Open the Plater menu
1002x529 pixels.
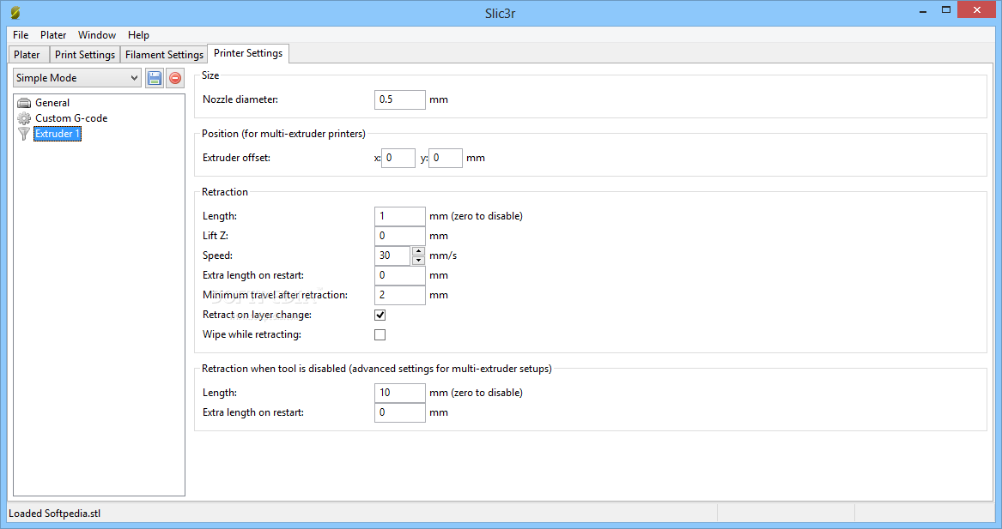(x=53, y=35)
